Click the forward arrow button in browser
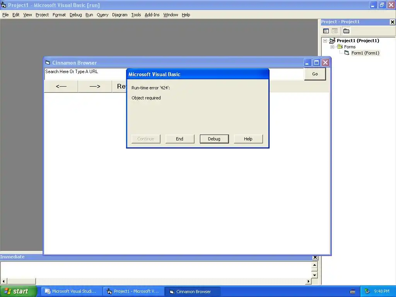 95,86
